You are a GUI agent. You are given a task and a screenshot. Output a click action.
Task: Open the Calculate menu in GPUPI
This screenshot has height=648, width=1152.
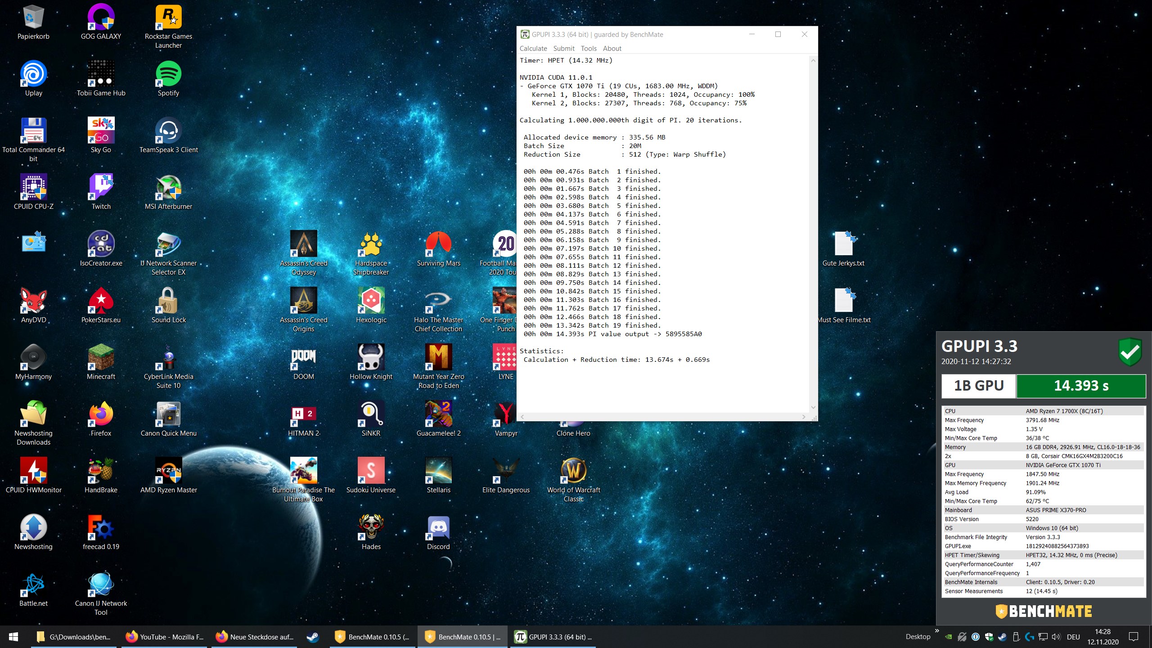point(533,48)
